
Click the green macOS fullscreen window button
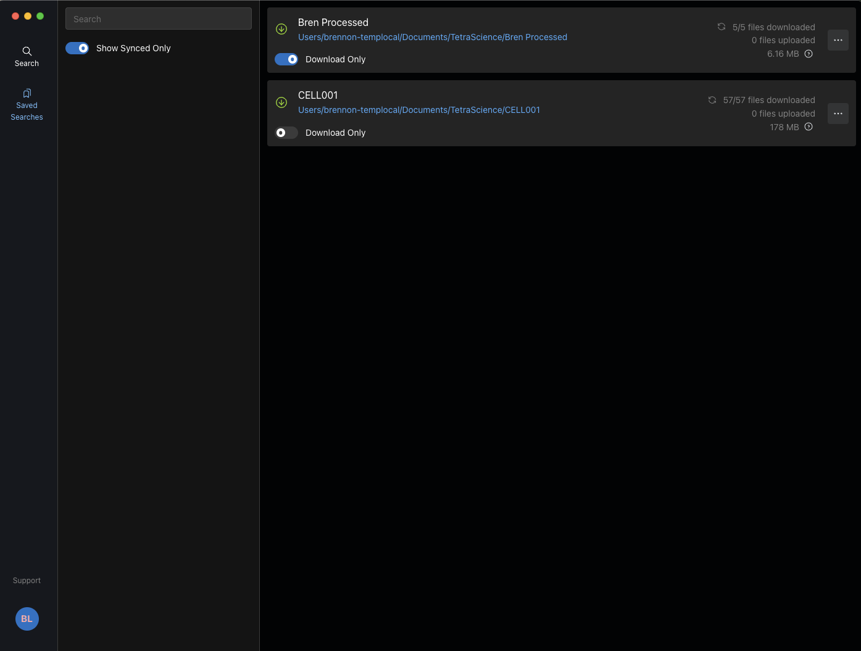coord(40,16)
